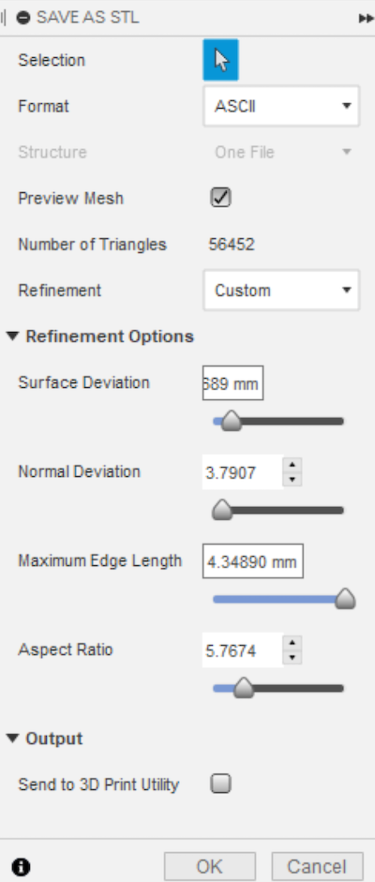Select the Selection arrow tool

[220, 60]
